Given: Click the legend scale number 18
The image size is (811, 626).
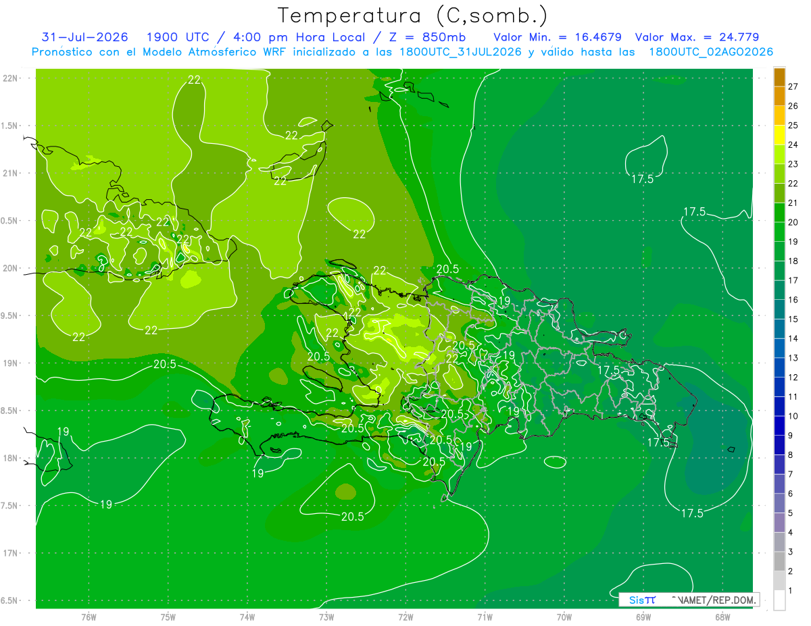Looking at the screenshot, I should click(x=793, y=261).
